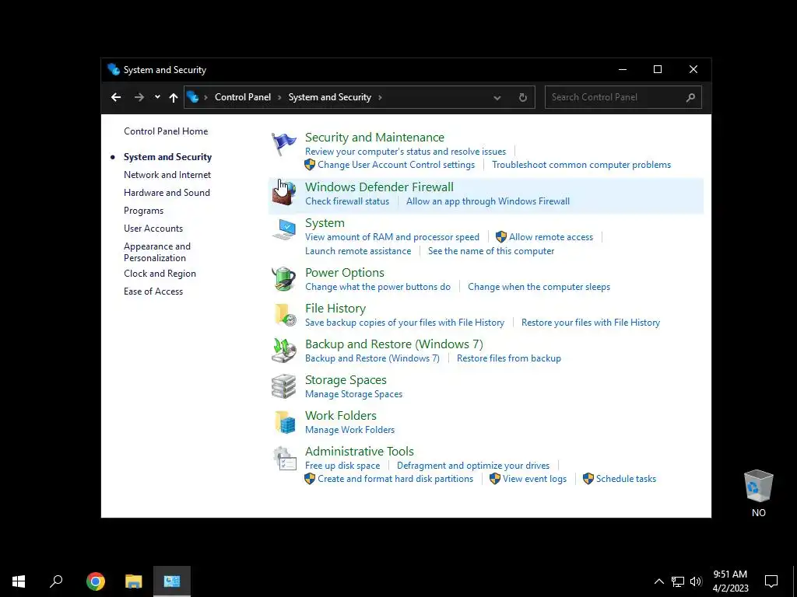Click Schedule tasks link

click(x=627, y=479)
